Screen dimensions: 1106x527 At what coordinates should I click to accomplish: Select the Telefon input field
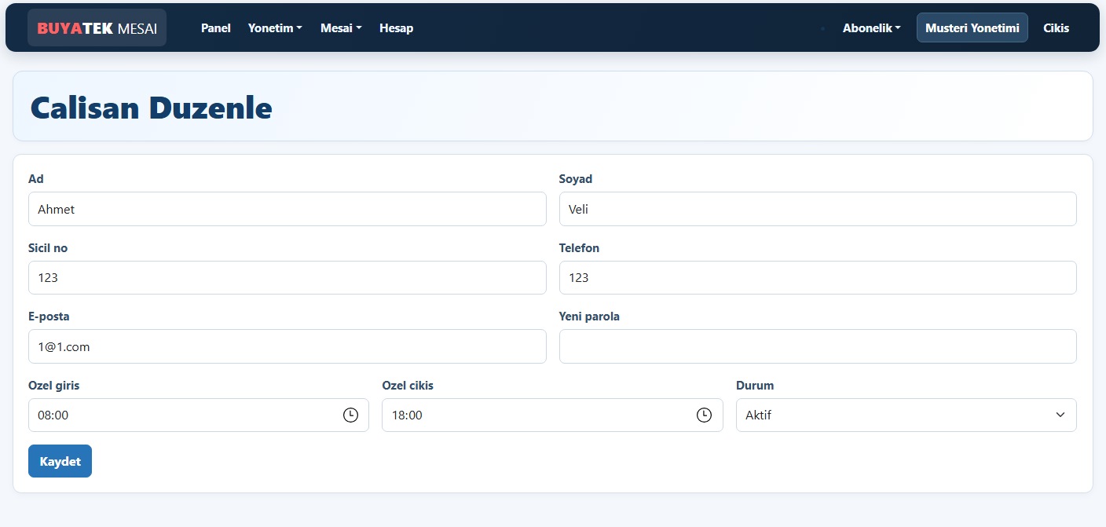818,277
